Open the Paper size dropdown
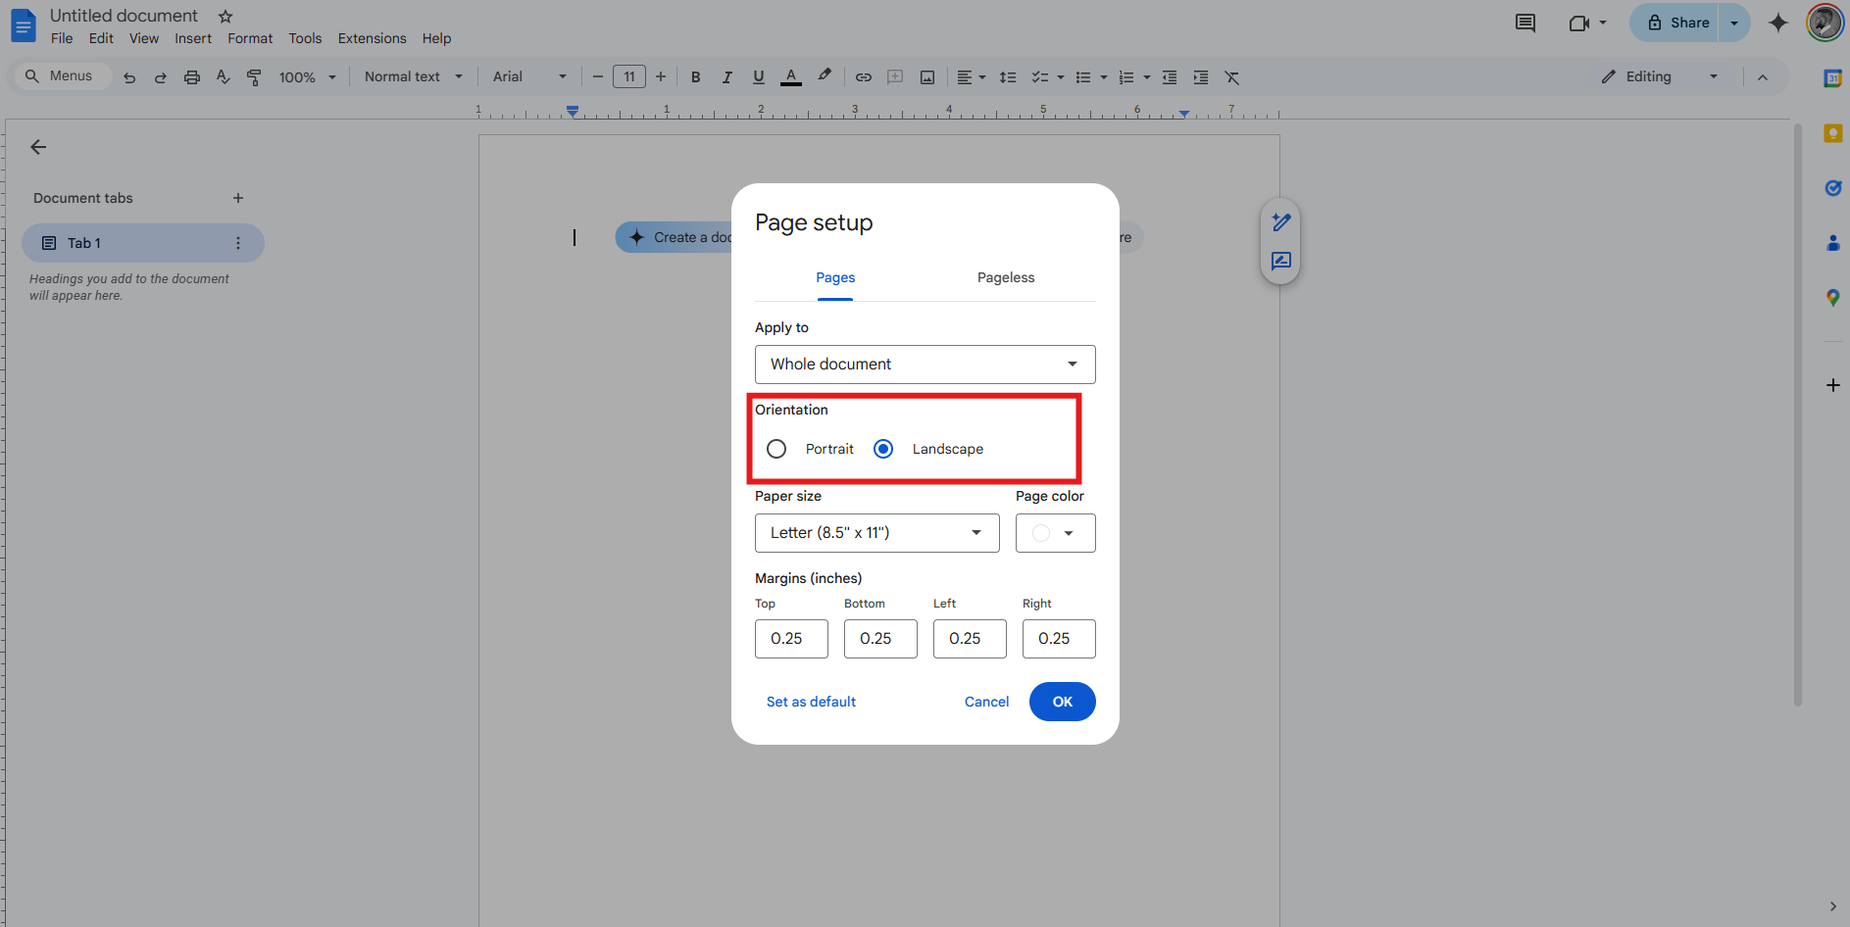The image size is (1850, 927). tap(875, 532)
